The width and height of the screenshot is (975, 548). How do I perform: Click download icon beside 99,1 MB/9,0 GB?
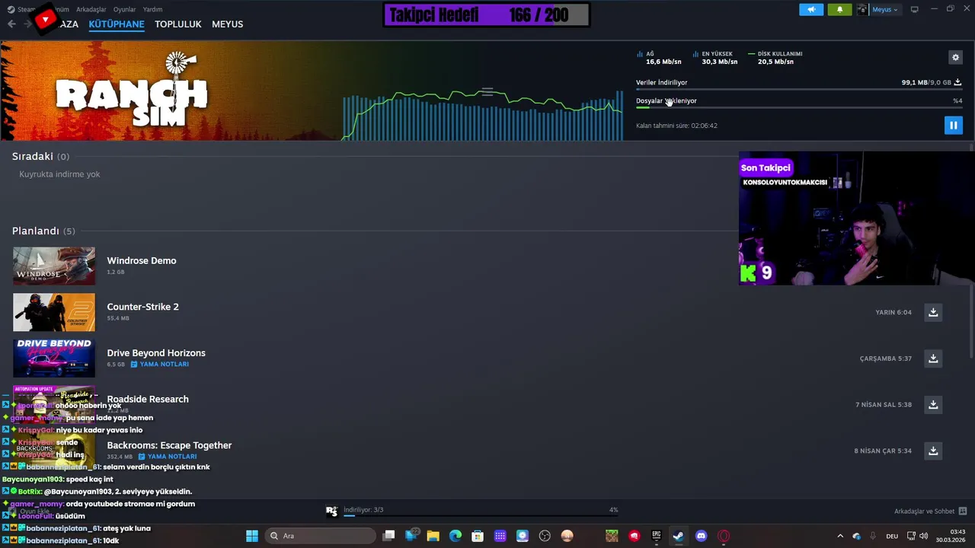coord(957,82)
